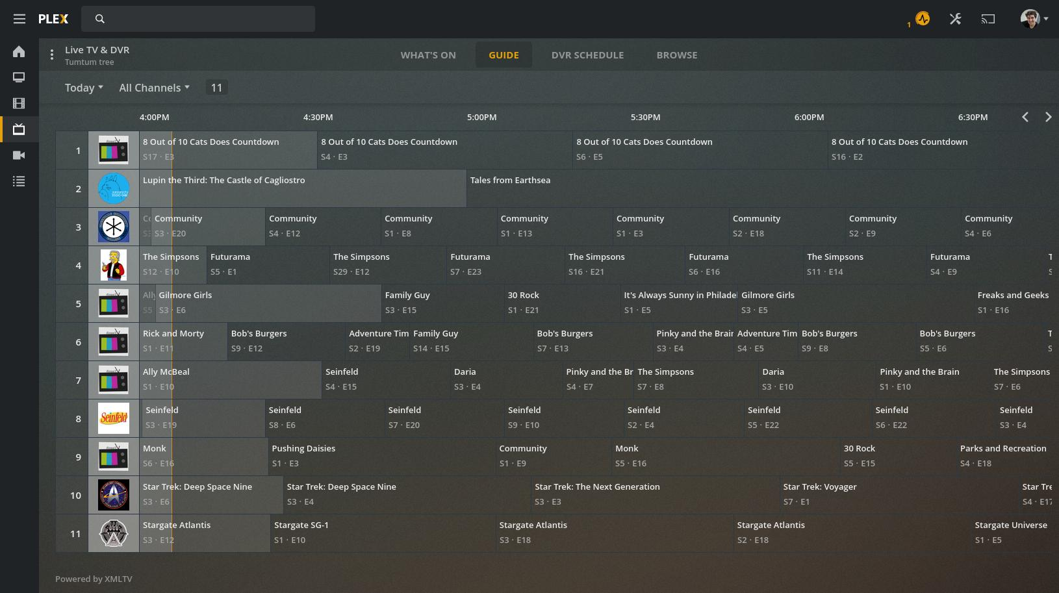
Task: Select Monk S5 E16 program
Action: pos(726,457)
